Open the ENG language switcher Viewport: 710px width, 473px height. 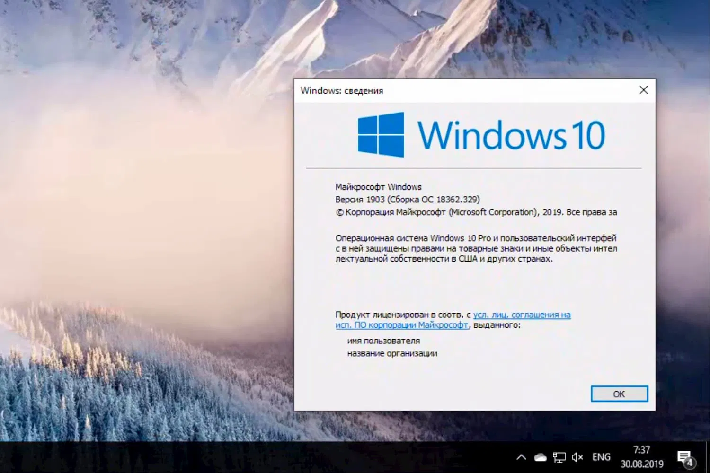(601, 457)
